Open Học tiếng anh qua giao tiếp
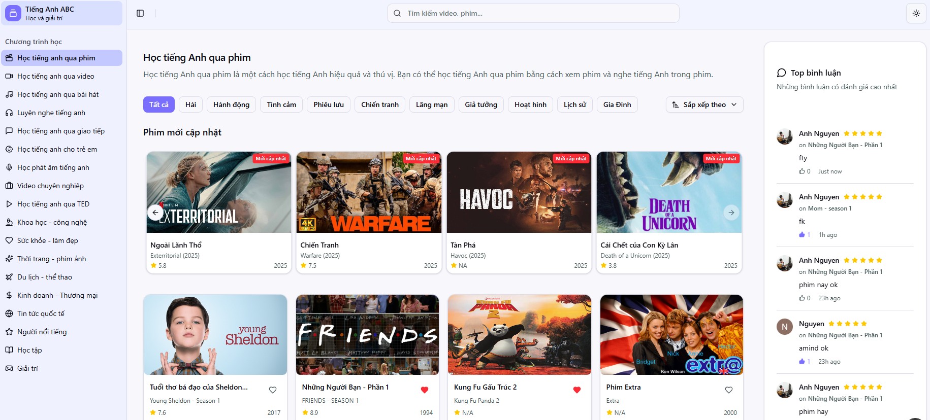Viewport: 930px width, 420px height. [61, 131]
